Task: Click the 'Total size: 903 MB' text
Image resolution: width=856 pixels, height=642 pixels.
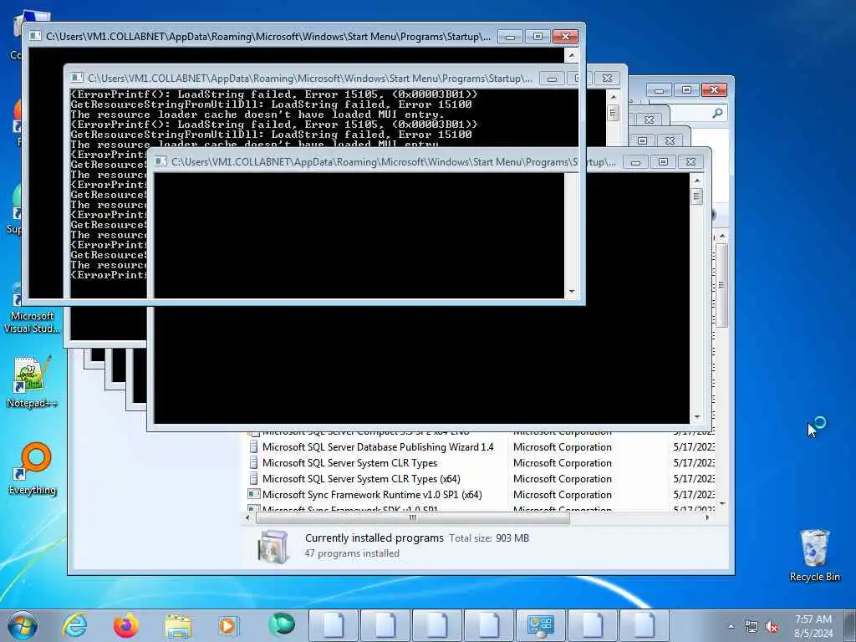Action: [x=489, y=538]
